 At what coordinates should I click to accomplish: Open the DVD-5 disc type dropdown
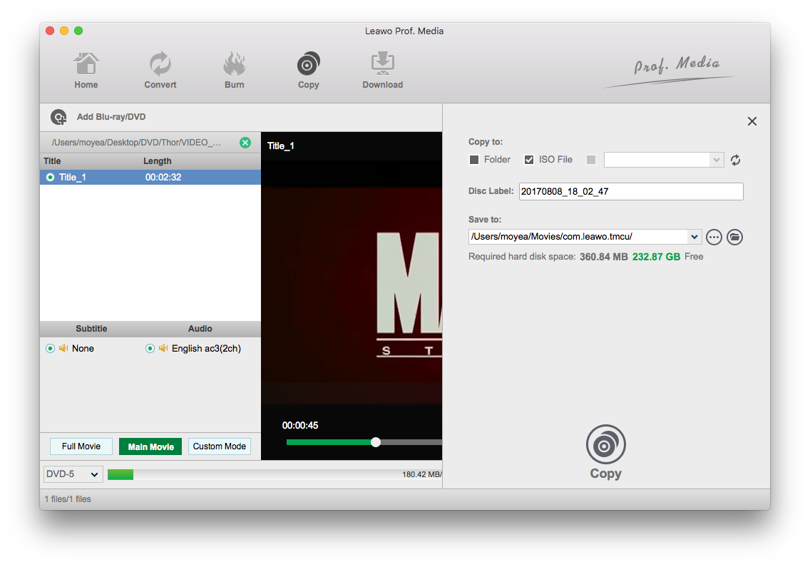(73, 474)
